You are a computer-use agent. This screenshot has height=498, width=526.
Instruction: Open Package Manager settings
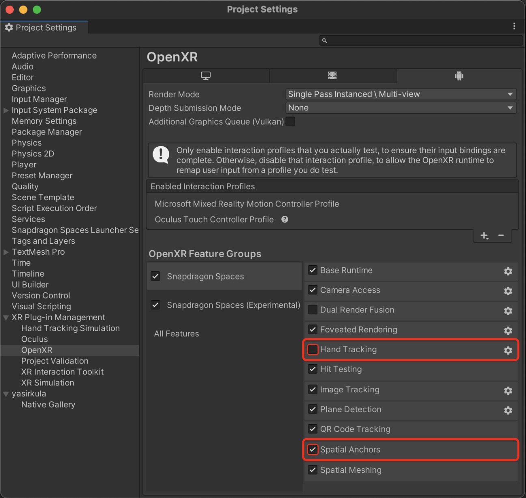47,132
